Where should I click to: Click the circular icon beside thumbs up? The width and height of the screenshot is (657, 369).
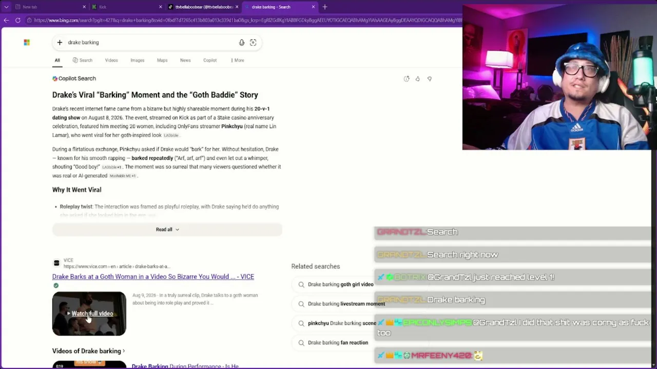407,79
